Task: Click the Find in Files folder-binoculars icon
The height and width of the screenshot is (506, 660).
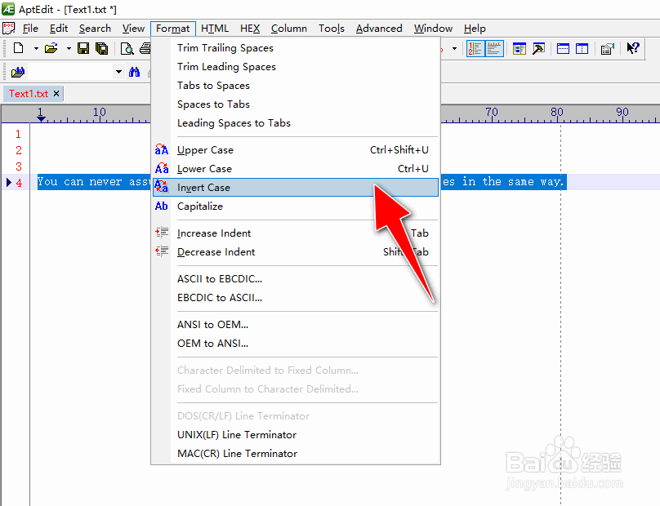Action: click(18, 73)
